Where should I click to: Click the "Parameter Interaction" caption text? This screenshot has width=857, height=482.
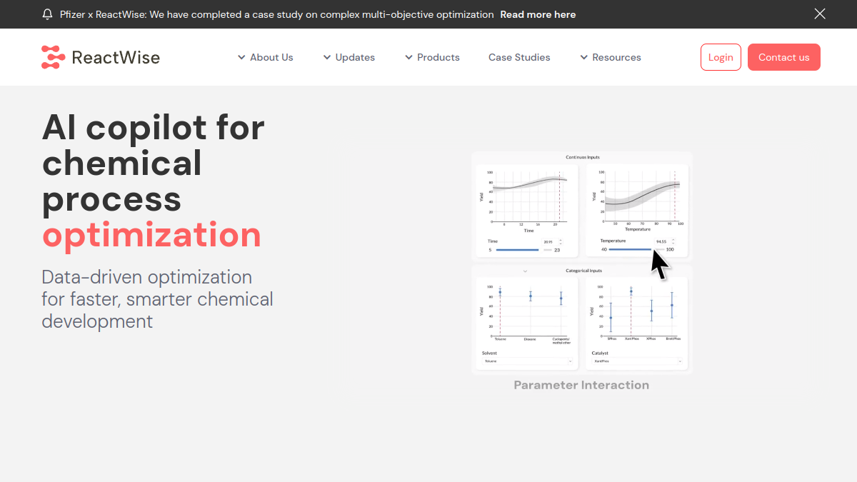581,385
